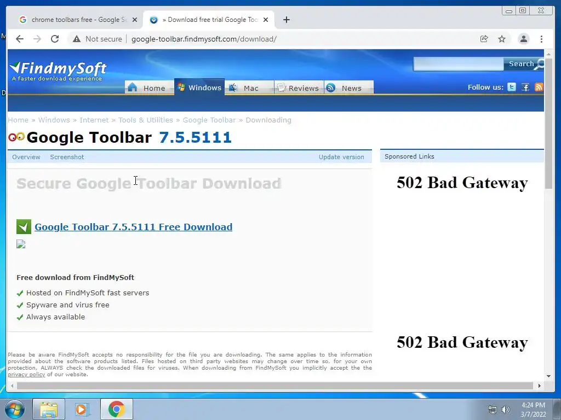
Task: Close the chrome toolbars free Google tab
Action: tap(135, 20)
